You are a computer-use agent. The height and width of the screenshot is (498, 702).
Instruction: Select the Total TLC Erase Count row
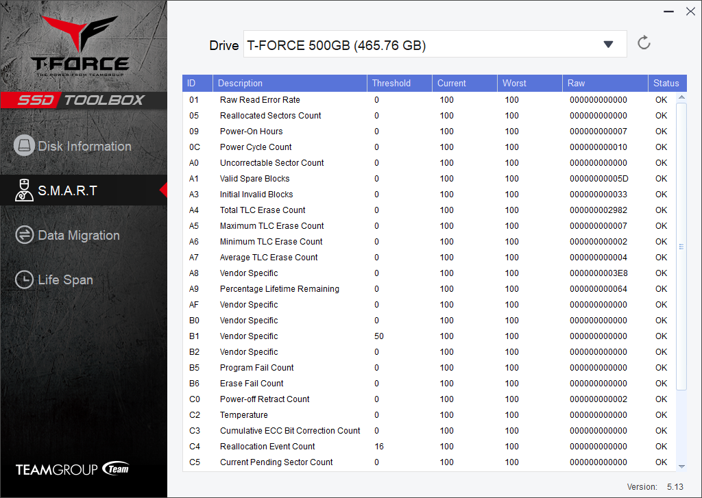(x=429, y=210)
